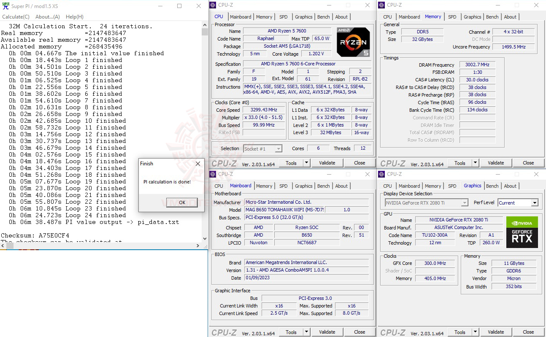Viewport: 546px width, 337px height.
Task: Click the PI value output pi_data.txt line
Action: tap(94, 222)
